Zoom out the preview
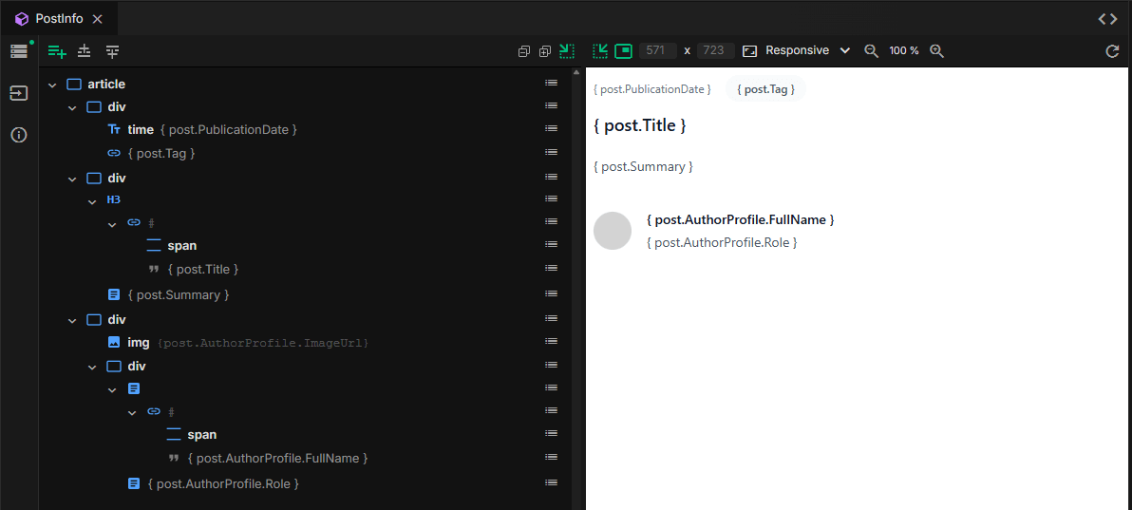The image size is (1132, 510). pos(872,50)
